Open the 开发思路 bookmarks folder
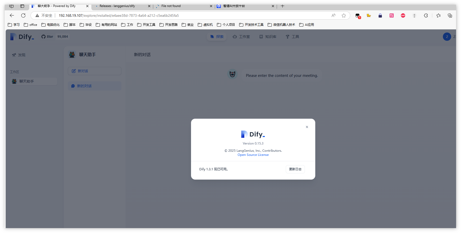The image size is (461, 233). 169,25
